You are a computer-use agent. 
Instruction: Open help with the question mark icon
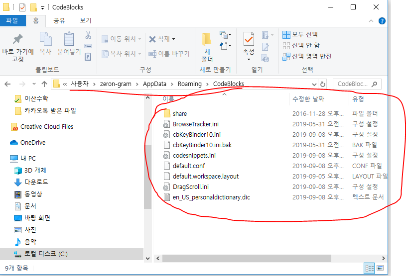382,21
